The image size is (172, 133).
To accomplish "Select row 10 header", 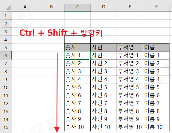I will 6,87.
